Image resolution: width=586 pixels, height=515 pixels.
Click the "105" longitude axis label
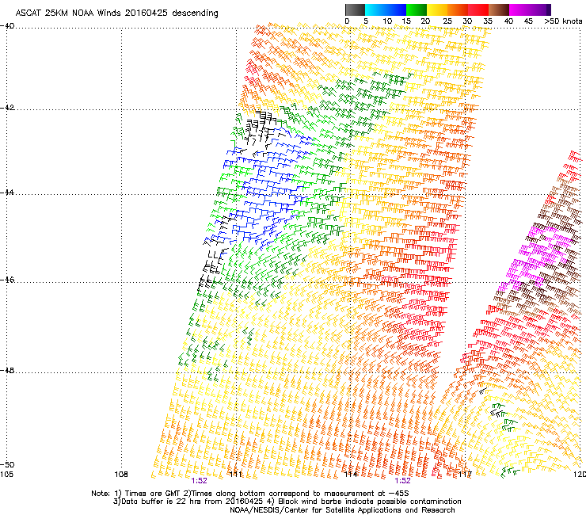pyautogui.click(x=6, y=475)
